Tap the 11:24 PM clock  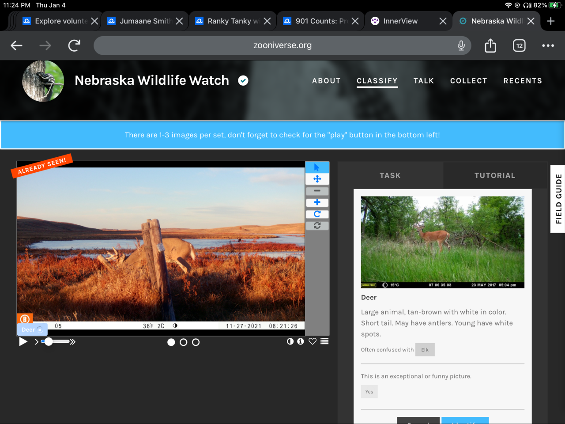(17, 5)
